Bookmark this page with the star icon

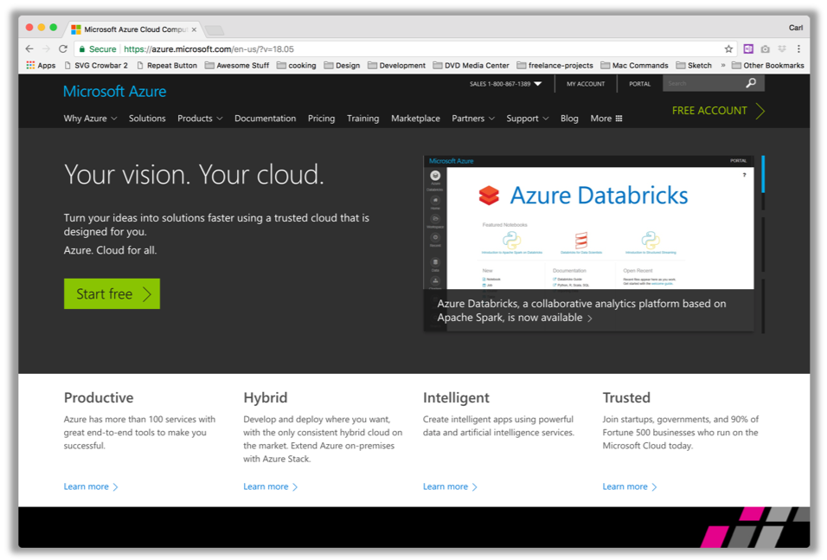728,49
